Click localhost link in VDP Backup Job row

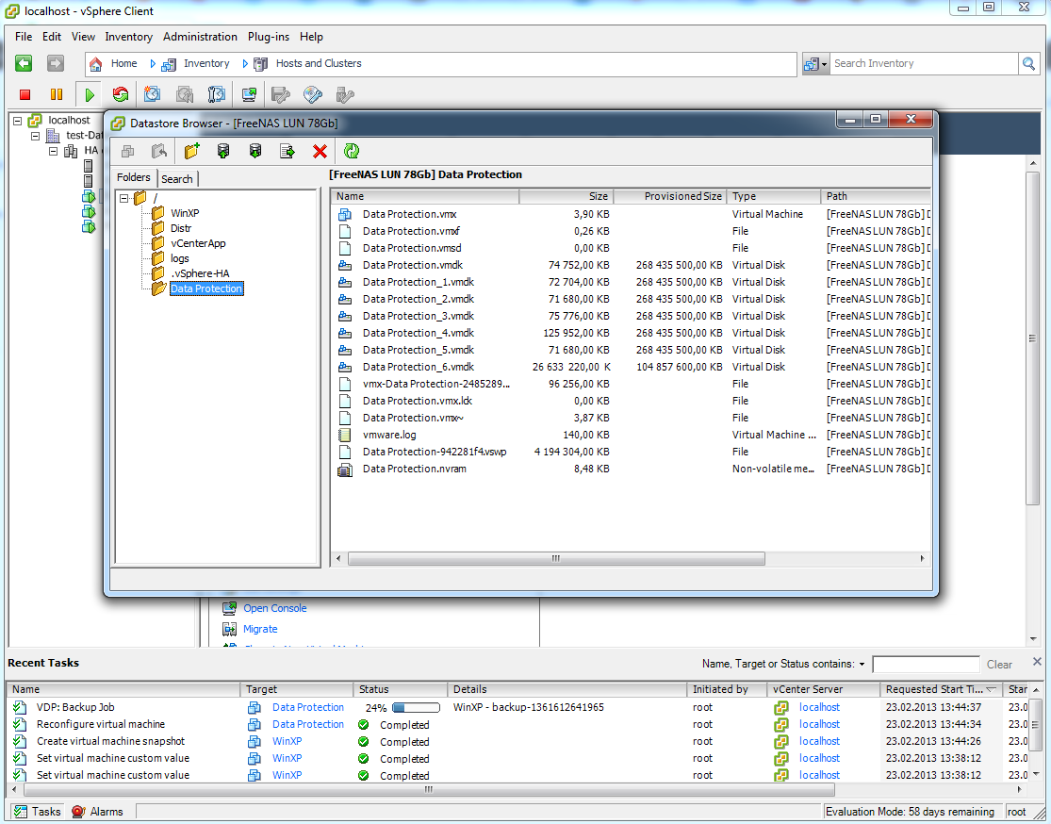[819, 707]
